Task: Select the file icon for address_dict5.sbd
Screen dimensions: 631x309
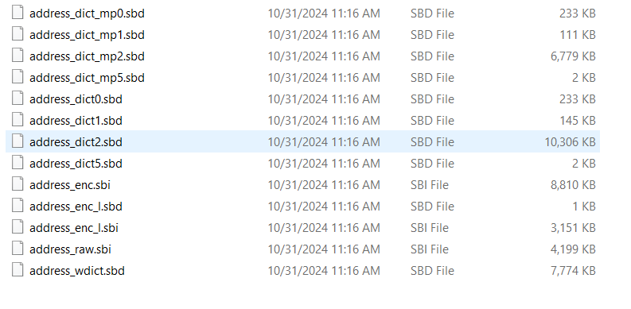Action: pyautogui.click(x=18, y=163)
